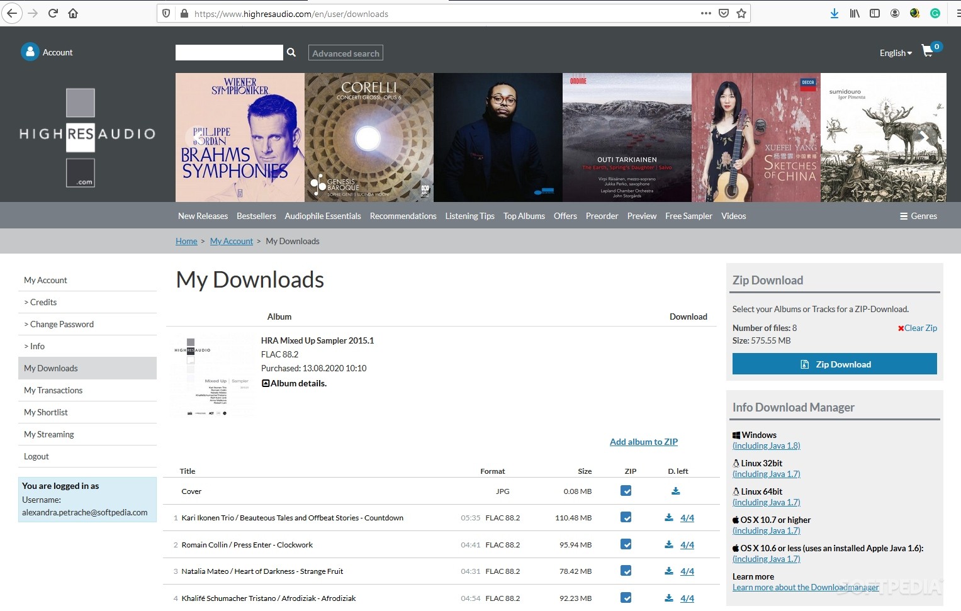The image size is (961, 611).
Task: Click the search magnifier icon
Action: click(291, 52)
